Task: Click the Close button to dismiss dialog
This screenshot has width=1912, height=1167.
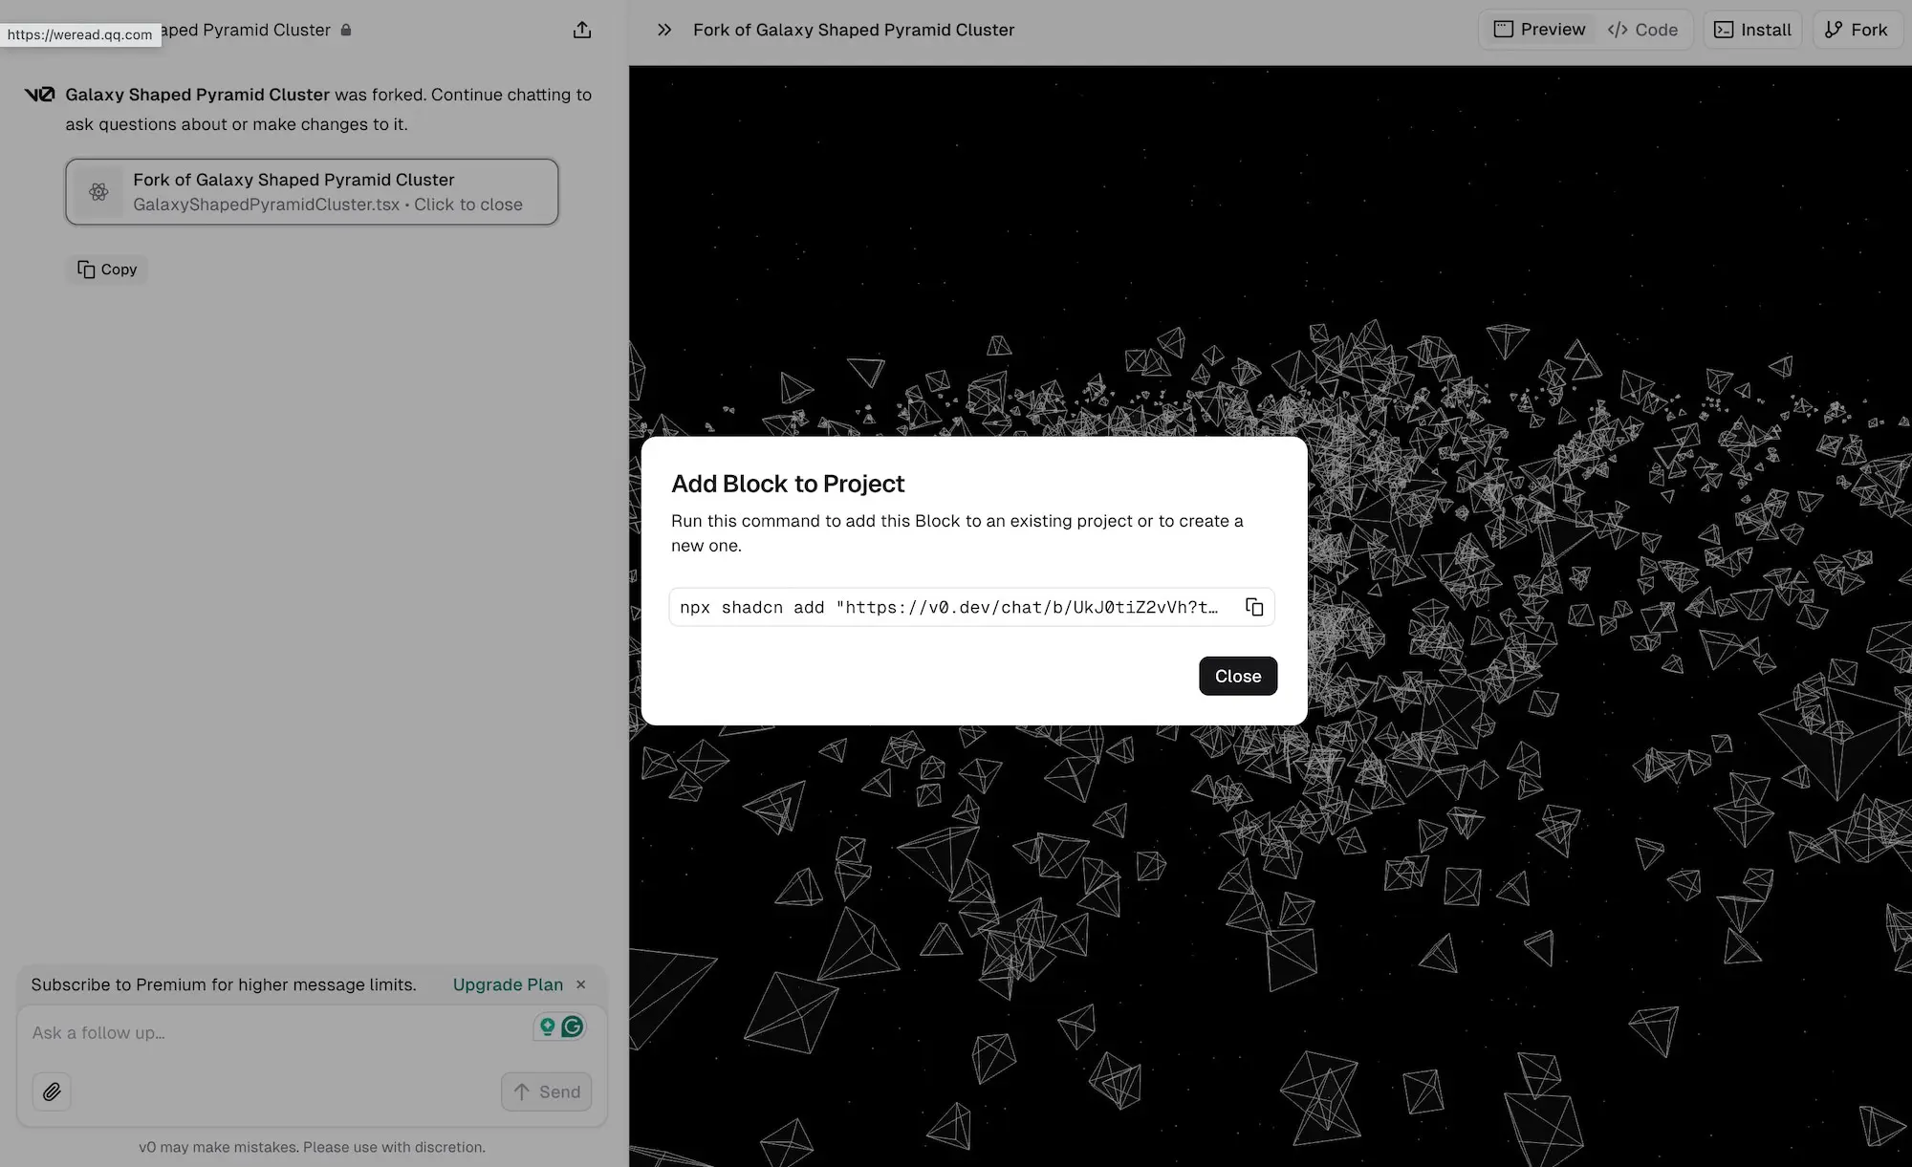Action: pos(1236,676)
